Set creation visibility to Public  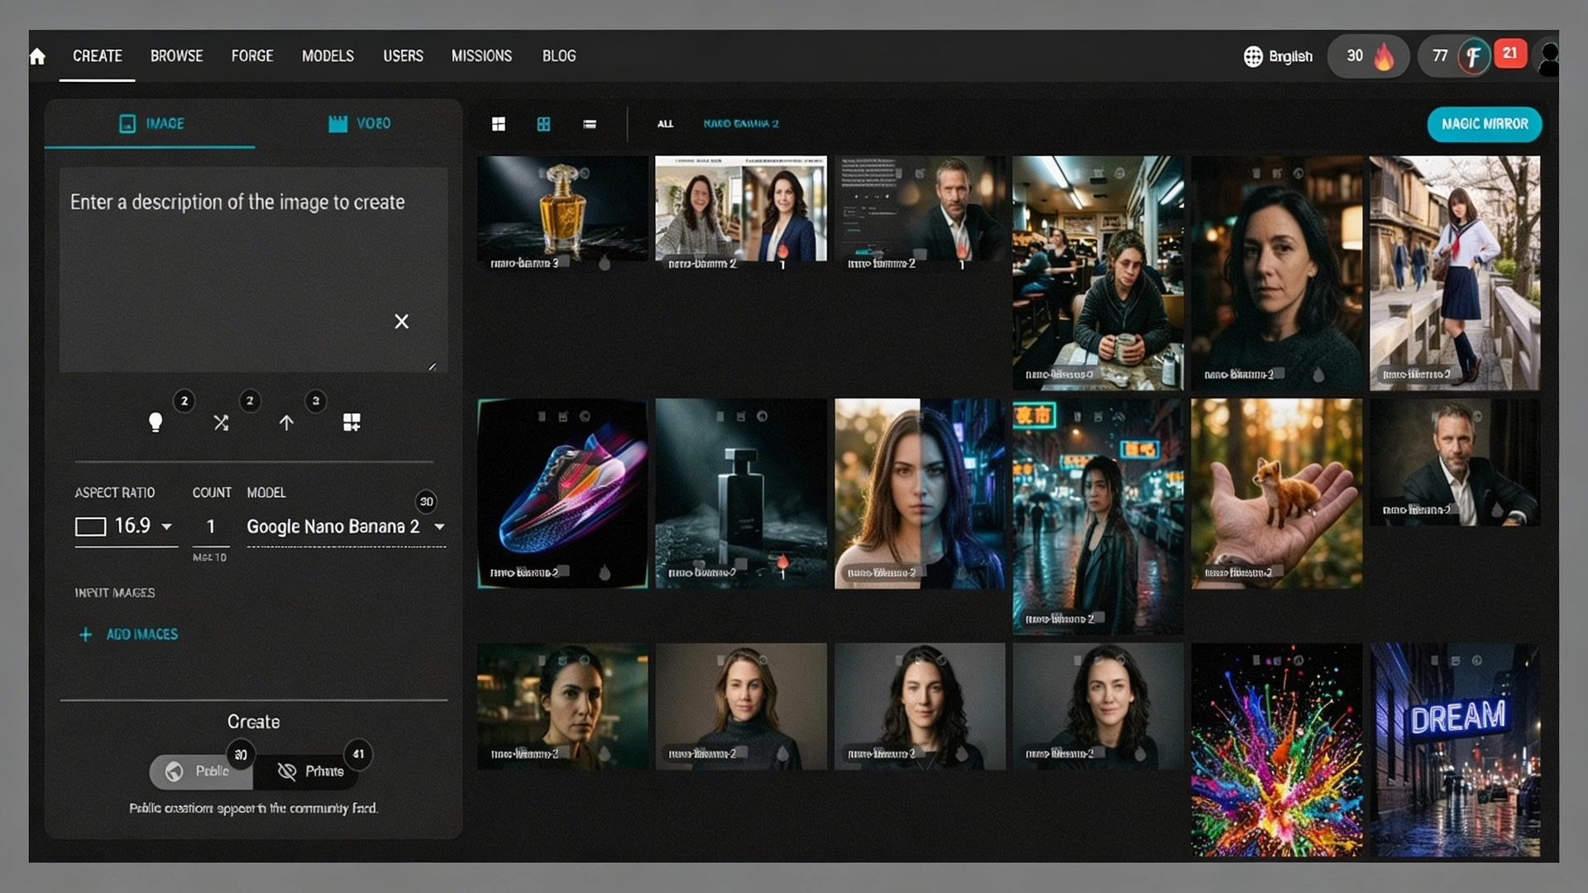200,771
